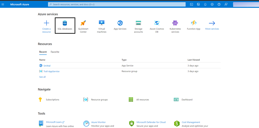Open Cloud Shell from the top bar
The width and height of the screenshot is (259, 128).
(x=191, y=4)
